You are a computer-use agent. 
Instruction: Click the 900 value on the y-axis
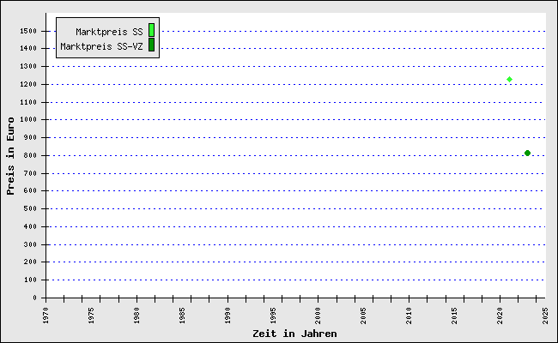click(x=30, y=137)
